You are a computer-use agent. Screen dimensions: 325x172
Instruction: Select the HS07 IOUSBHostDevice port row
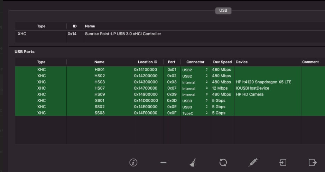click(170, 88)
